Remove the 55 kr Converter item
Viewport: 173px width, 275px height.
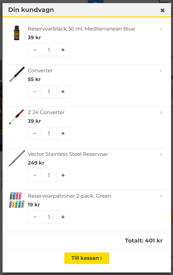coord(161,71)
